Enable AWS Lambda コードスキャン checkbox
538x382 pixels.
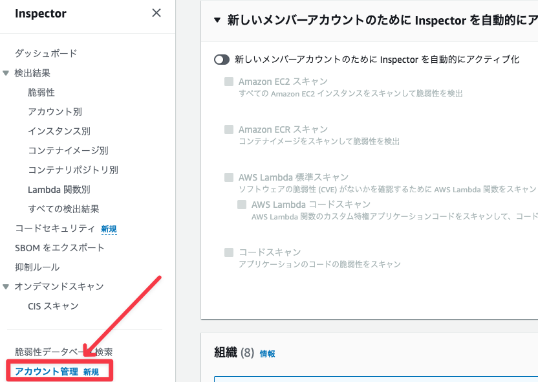pyautogui.click(x=242, y=205)
